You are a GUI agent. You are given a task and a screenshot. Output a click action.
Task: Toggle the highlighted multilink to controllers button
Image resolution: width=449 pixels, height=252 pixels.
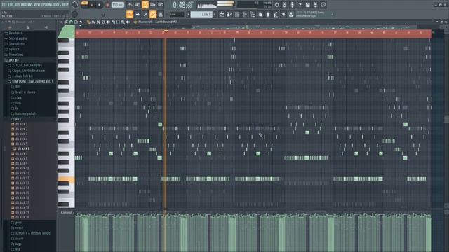153,14
